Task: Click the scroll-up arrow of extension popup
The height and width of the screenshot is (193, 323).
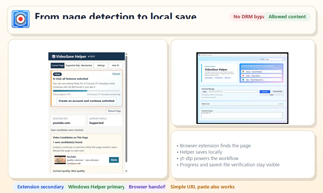Action: 126,54
